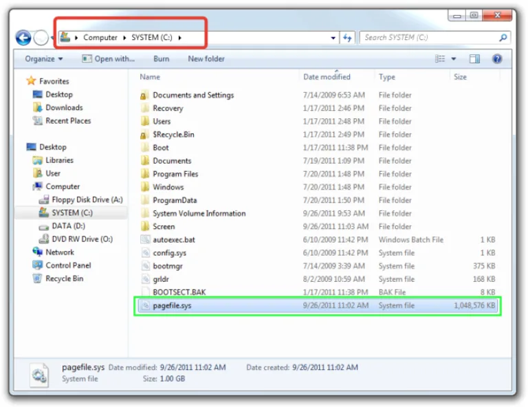Click the Forward navigation arrow button
This screenshot has width=528, height=407.
coord(41,38)
